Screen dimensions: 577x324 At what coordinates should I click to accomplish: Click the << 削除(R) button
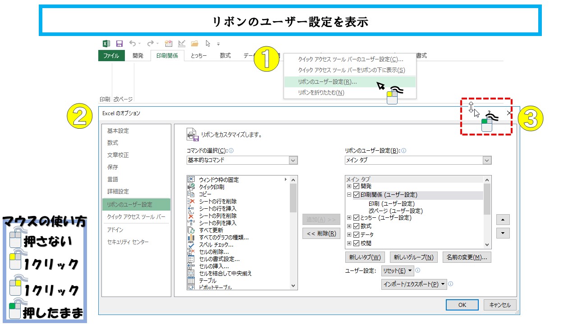[321, 233]
